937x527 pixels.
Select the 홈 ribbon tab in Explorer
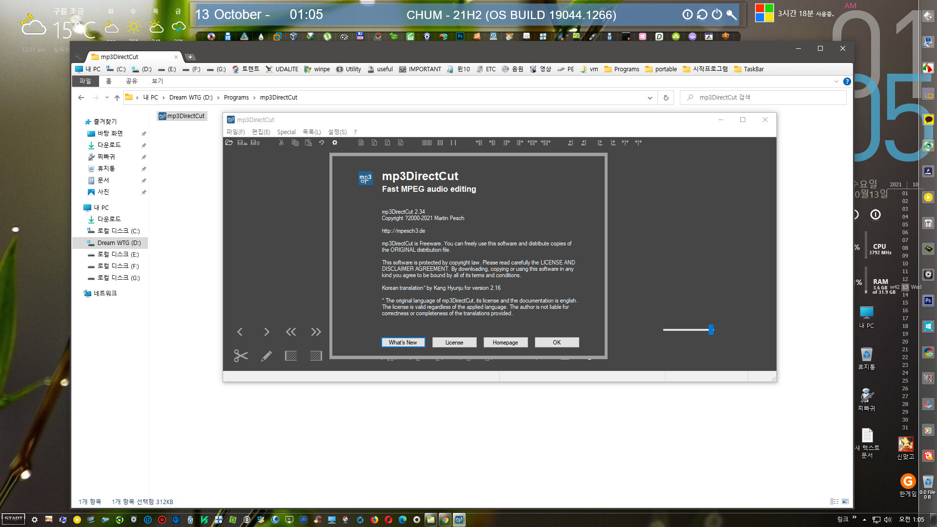(109, 81)
